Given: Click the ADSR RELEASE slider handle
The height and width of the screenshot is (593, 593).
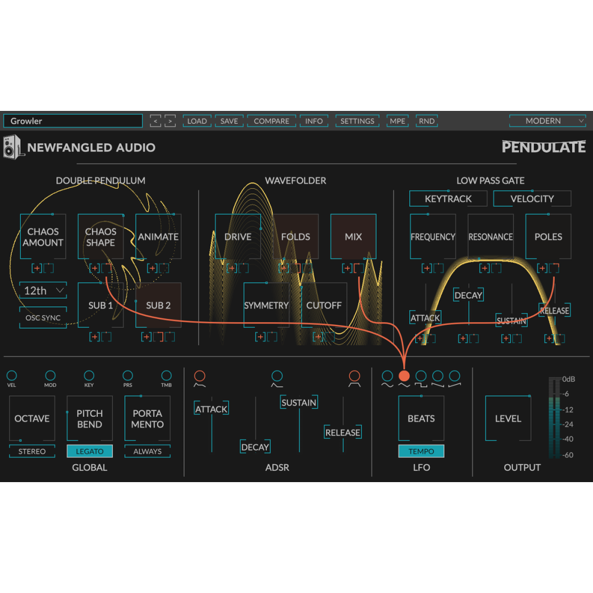Looking at the screenshot, I should 343,432.
